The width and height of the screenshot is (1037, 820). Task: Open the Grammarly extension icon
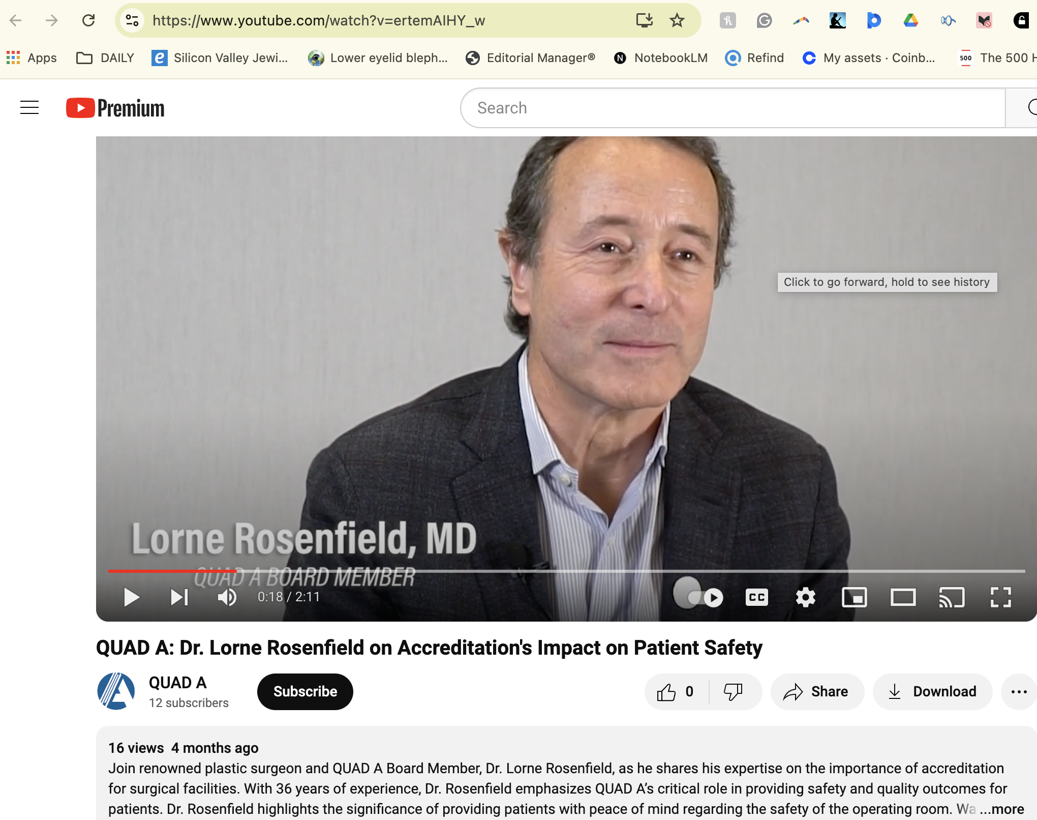tap(764, 20)
